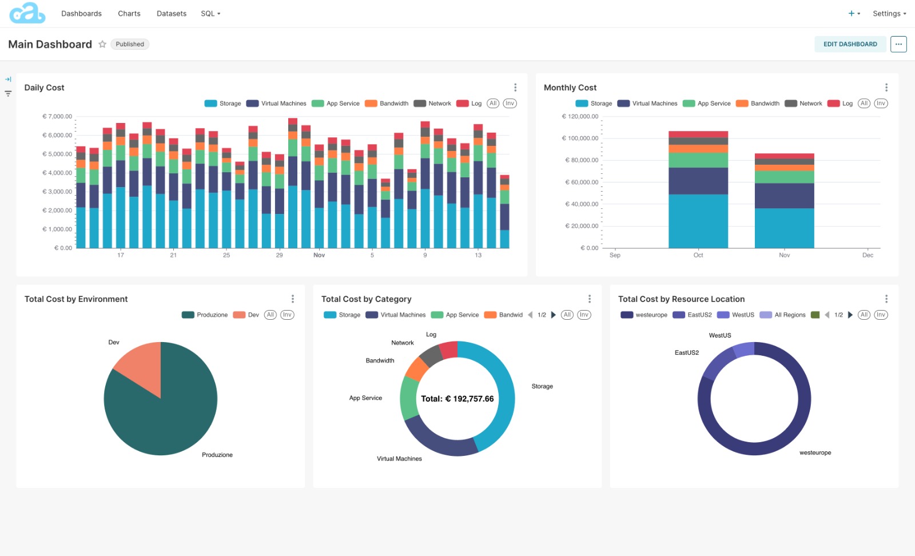Screen dimensions: 915x556
Task: Toggle Storage series in Monthly Cost legend
Action: click(594, 104)
